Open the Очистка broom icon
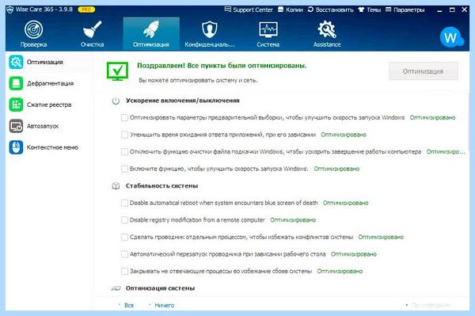 point(92,29)
